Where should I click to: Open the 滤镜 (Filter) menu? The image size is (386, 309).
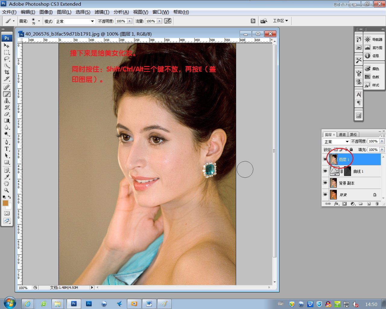[102, 12]
